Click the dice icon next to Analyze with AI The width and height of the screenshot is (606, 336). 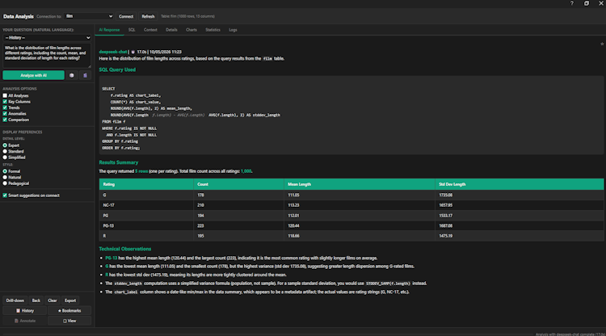71,75
